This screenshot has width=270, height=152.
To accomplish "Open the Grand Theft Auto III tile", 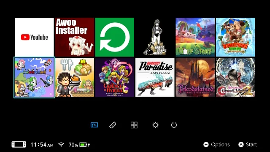I will pyautogui.click(x=155, y=37).
